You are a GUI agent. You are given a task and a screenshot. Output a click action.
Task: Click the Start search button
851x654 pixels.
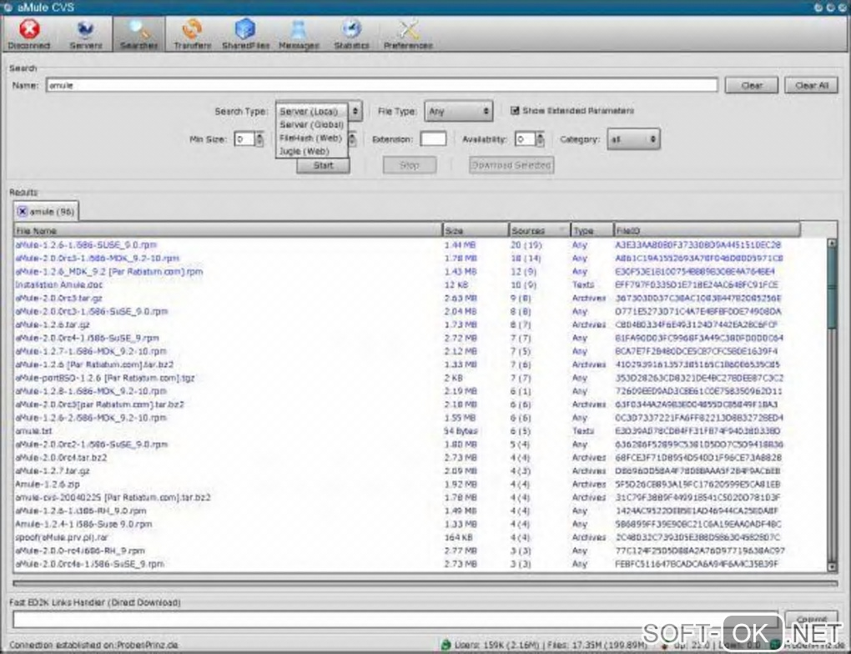[x=323, y=165]
